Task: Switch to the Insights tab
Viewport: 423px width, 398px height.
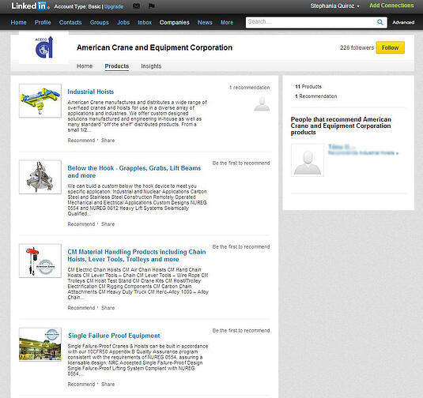Action: point(151,66)
